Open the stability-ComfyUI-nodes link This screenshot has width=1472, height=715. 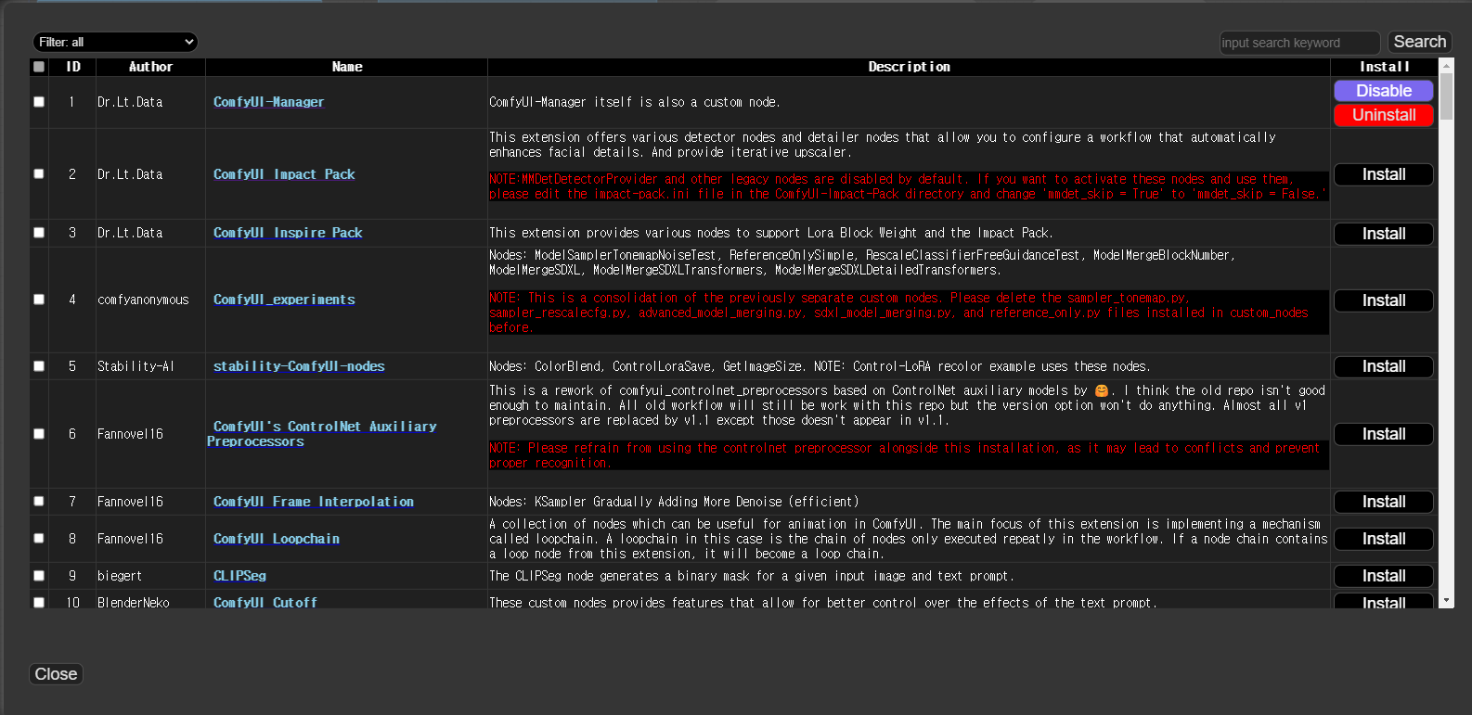pos(299,366)
